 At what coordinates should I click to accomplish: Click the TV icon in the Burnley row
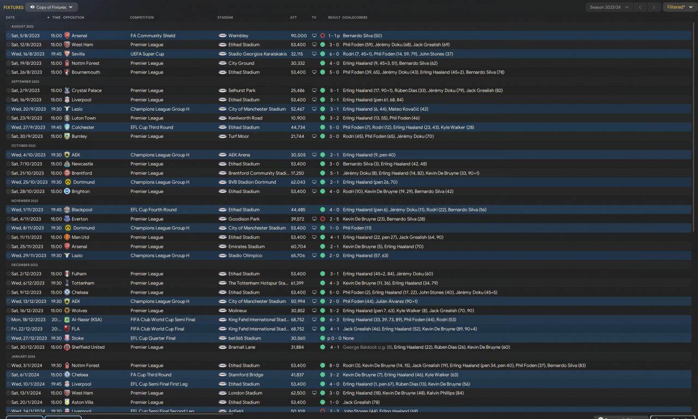(314, 136)
